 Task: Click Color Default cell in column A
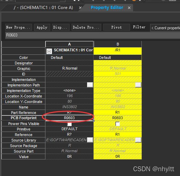point(69,58)
